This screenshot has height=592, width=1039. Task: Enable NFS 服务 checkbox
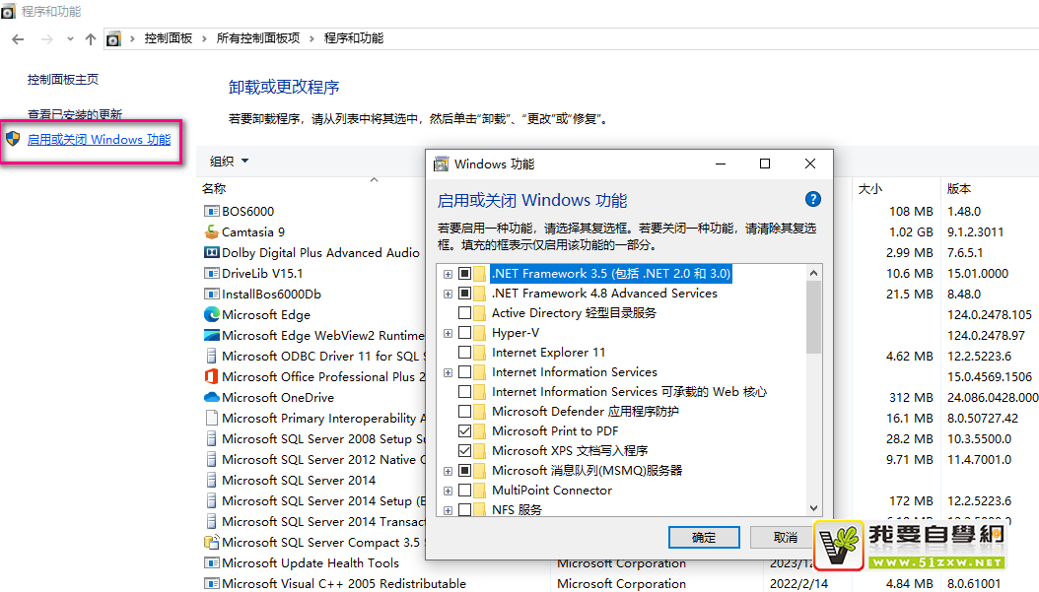pyautogui.click(x=464, y=510)
